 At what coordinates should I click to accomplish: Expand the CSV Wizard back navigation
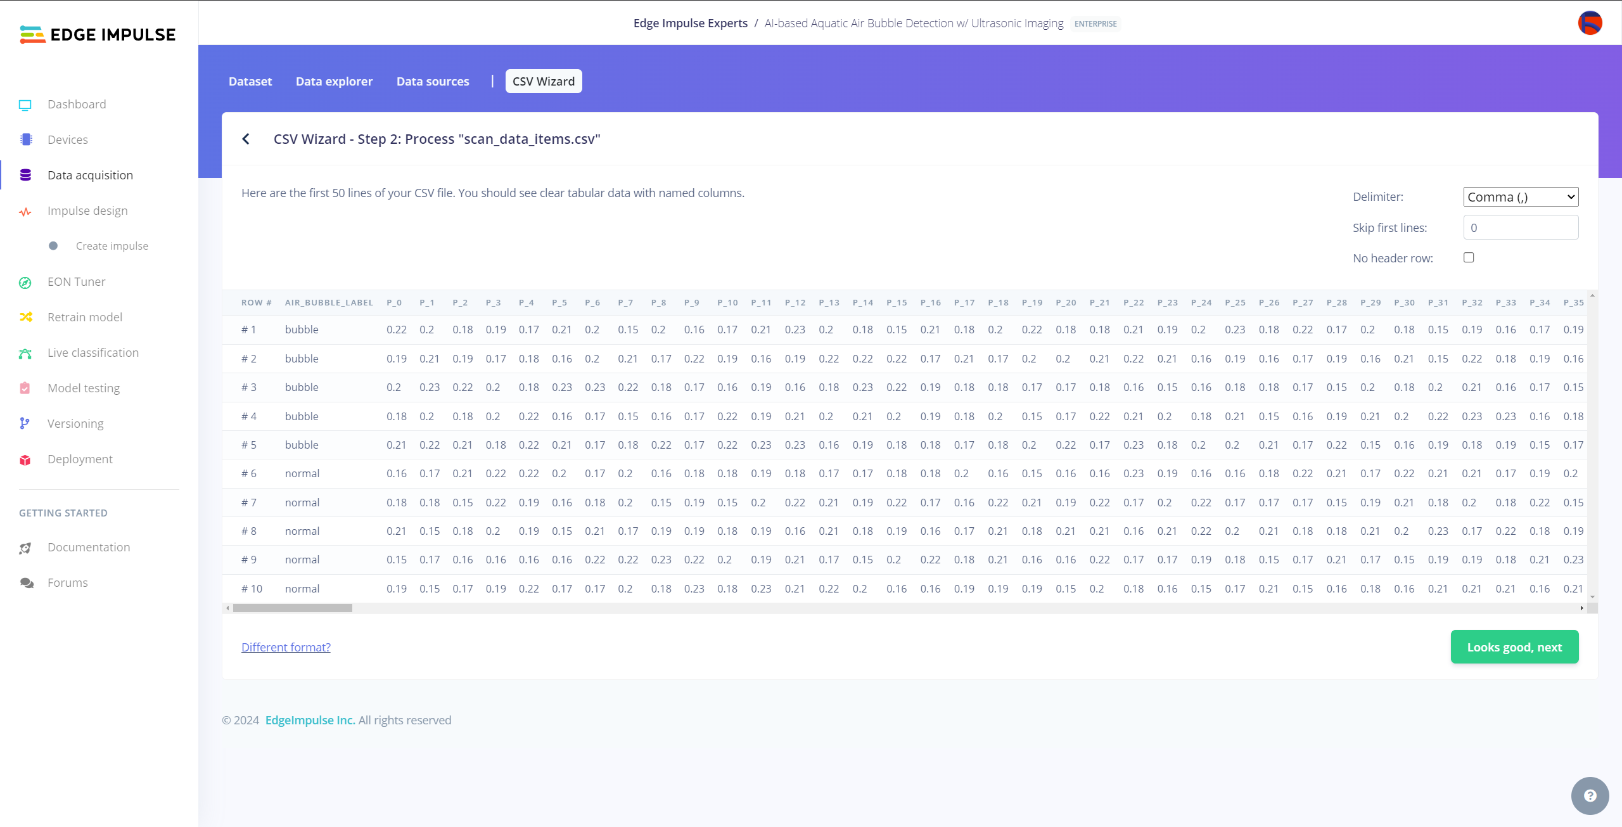(246, 138)
